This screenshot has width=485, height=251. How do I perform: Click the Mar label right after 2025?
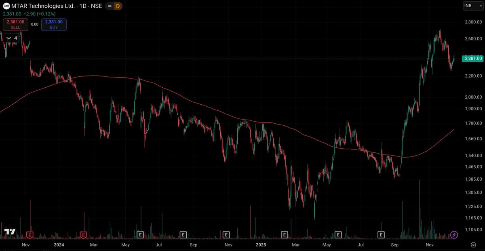[x=295, y=245]
